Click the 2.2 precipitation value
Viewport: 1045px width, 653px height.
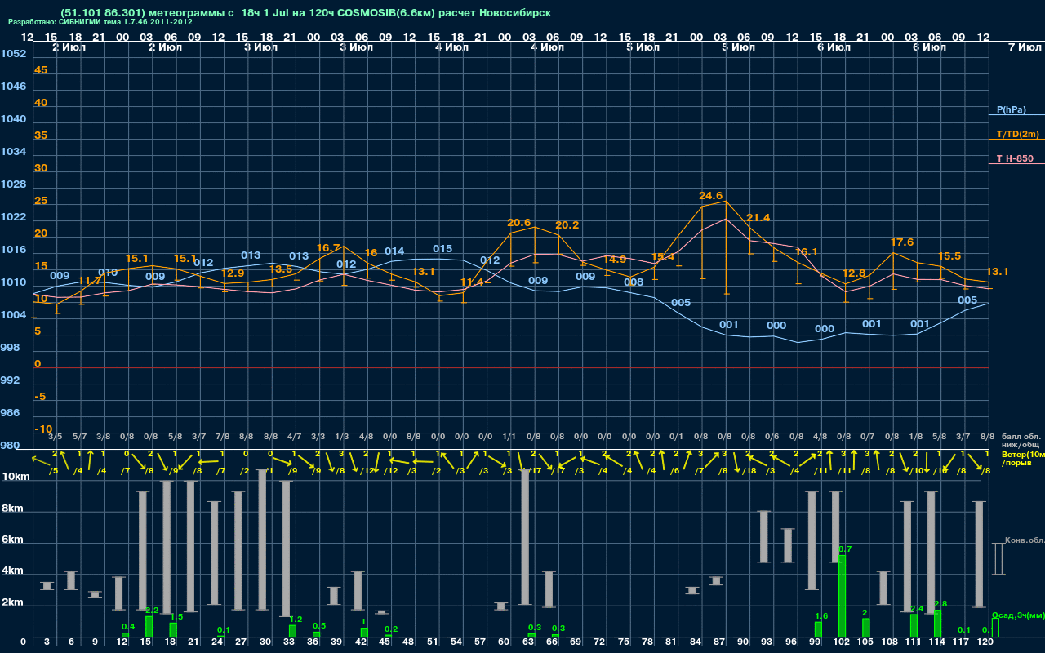coord(152,611)
